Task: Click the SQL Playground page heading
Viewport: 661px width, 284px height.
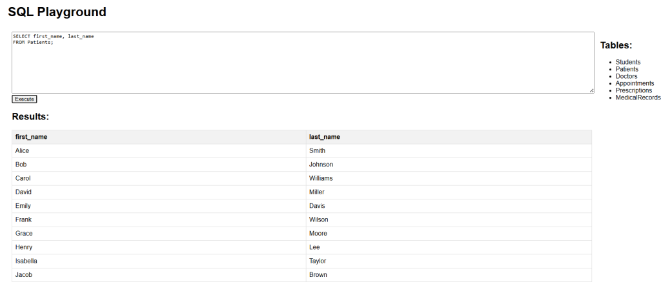Action: (57, 12)
